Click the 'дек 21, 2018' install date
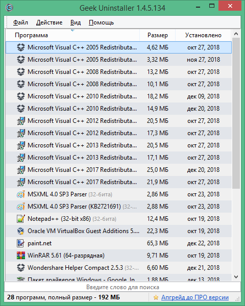Image resolution: width=245 pixels, height=306 pixels. click(203, 268)
